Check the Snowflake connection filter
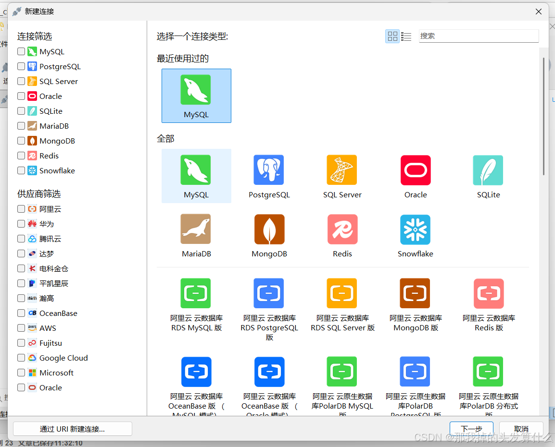The height and width of the screenshot is (447, 555). click(21, 170)
